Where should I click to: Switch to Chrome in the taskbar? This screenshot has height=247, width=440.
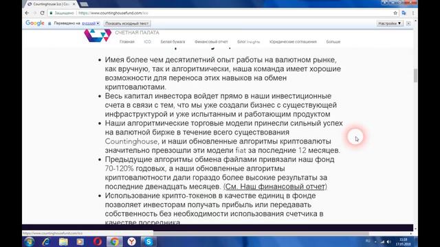pyautogui.click(x=115, y=242)
